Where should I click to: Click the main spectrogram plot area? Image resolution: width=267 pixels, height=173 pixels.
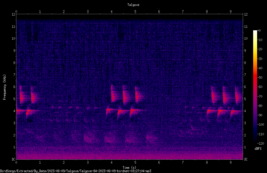(x=130, y=87)
